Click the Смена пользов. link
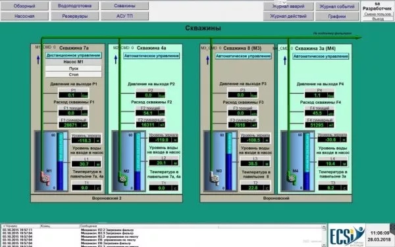Viewport: 395px width, 247px height. [377, 14]
